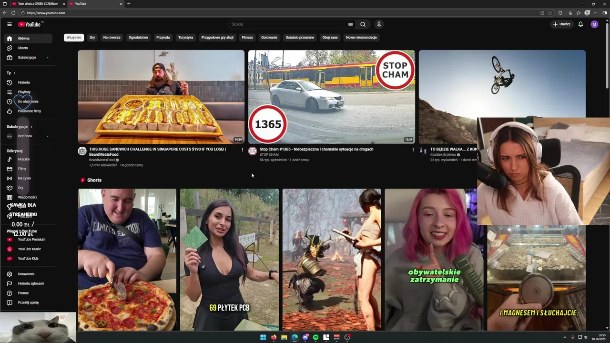Open YouTube Kids link

coord(29,259)
